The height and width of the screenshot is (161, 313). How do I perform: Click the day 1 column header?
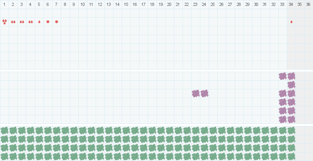(4, 4)
